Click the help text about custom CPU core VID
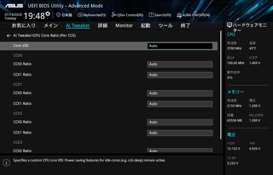 89,160
